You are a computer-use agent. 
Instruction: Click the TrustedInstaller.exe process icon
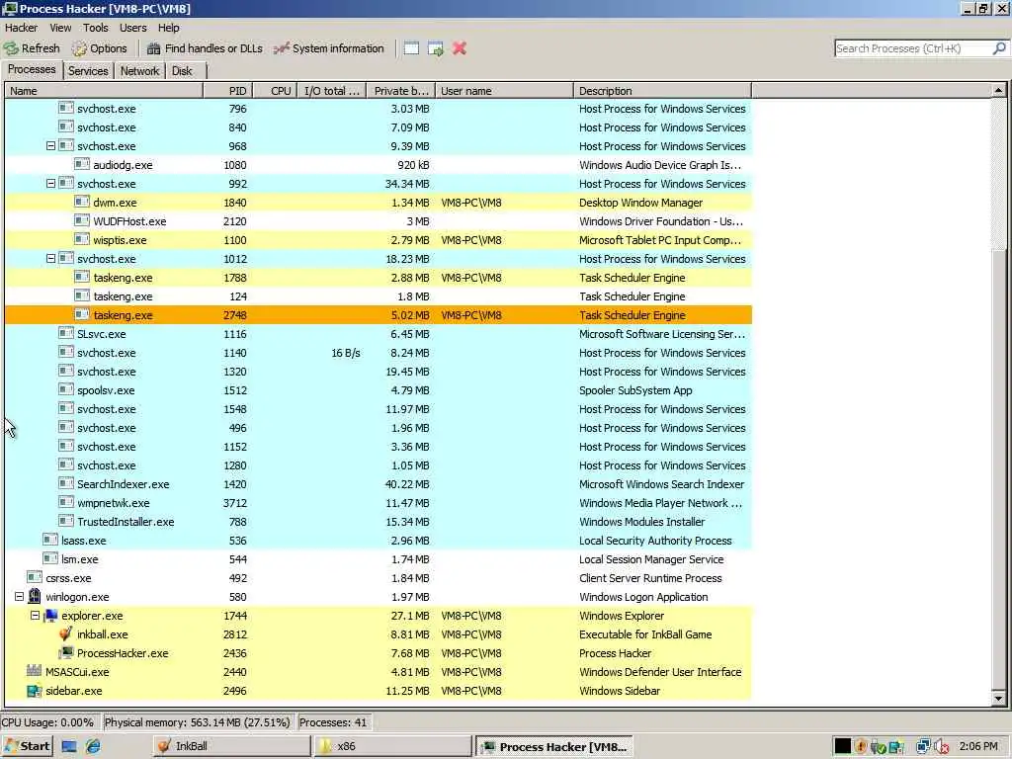(x=66, y=521)
